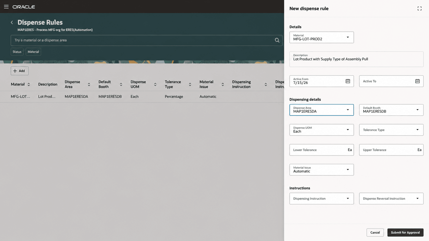Sort by the Material Issue column
Screen dimensions: 429x241
[x=223, y=85]
